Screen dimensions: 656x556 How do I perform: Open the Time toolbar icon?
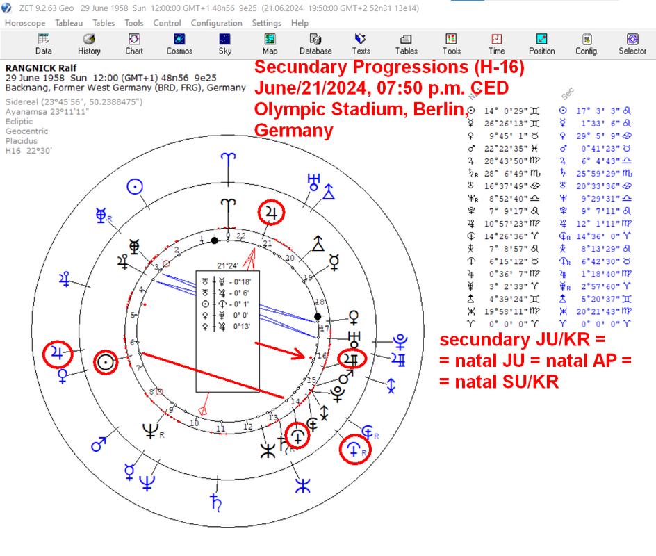tap(497, 44)
